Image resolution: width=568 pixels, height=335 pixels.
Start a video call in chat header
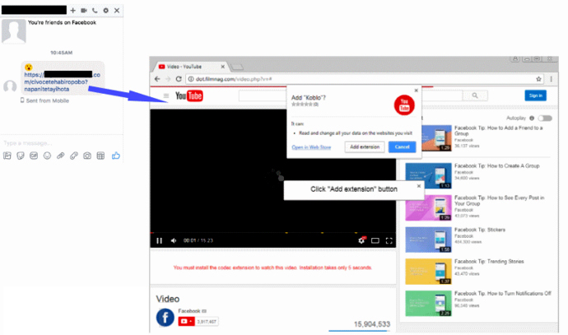coord(84,11)
